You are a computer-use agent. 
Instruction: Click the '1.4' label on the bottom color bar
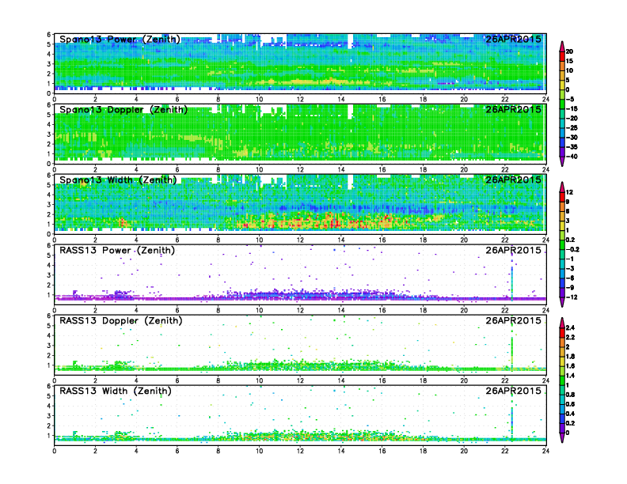tap(570, 376)
